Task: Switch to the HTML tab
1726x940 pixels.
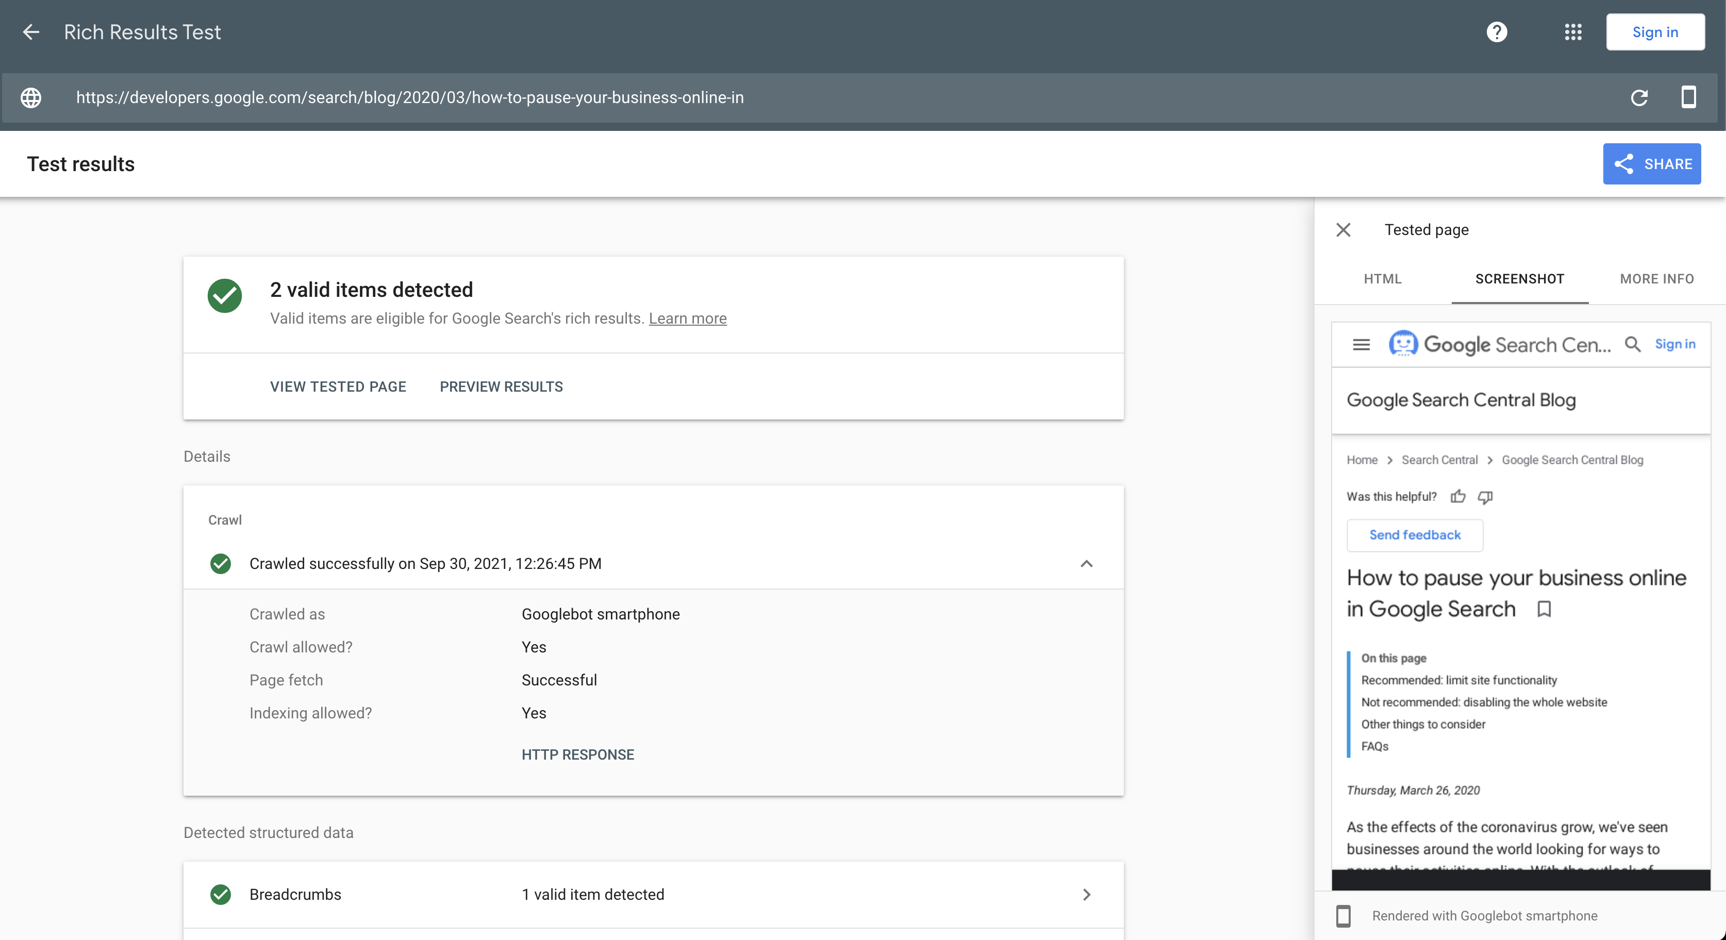Action: (1383, 279)
